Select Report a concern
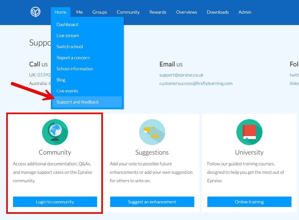This screenshot has height=220, width=299. click(x=73, y=58)
